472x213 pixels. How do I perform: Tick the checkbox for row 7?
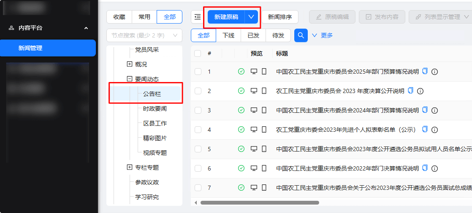pos(198,188)
